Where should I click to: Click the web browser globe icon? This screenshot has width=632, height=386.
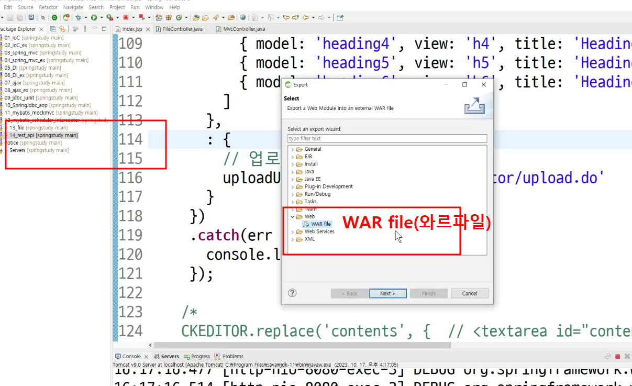point(243,17)
